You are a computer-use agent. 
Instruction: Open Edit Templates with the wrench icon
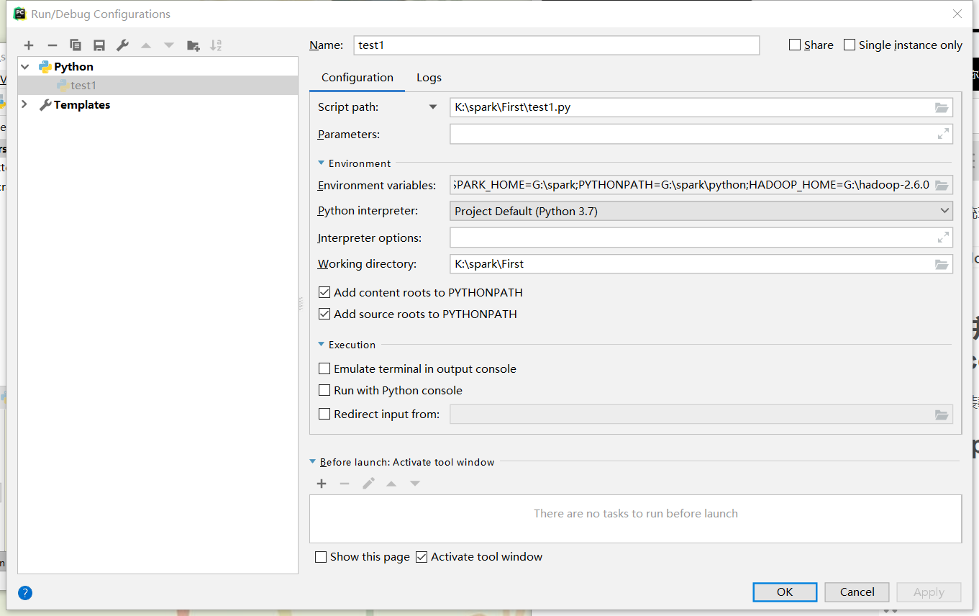(122, 45)
